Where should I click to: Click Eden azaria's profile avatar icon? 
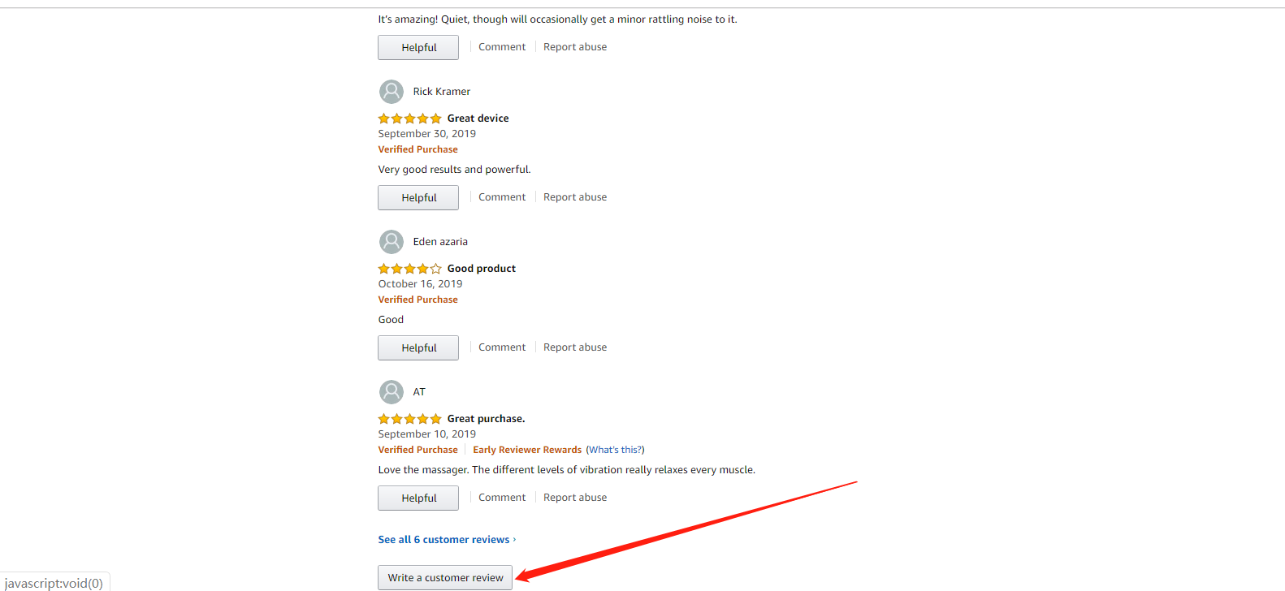392,242
